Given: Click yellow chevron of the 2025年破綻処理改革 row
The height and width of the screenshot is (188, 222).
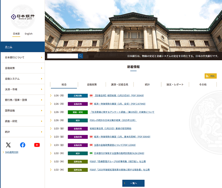Looking at the screenshot, I should (51, 170).
